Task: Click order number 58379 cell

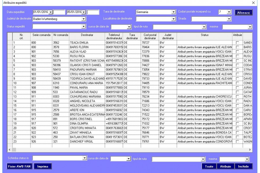Action: (61, 61)
